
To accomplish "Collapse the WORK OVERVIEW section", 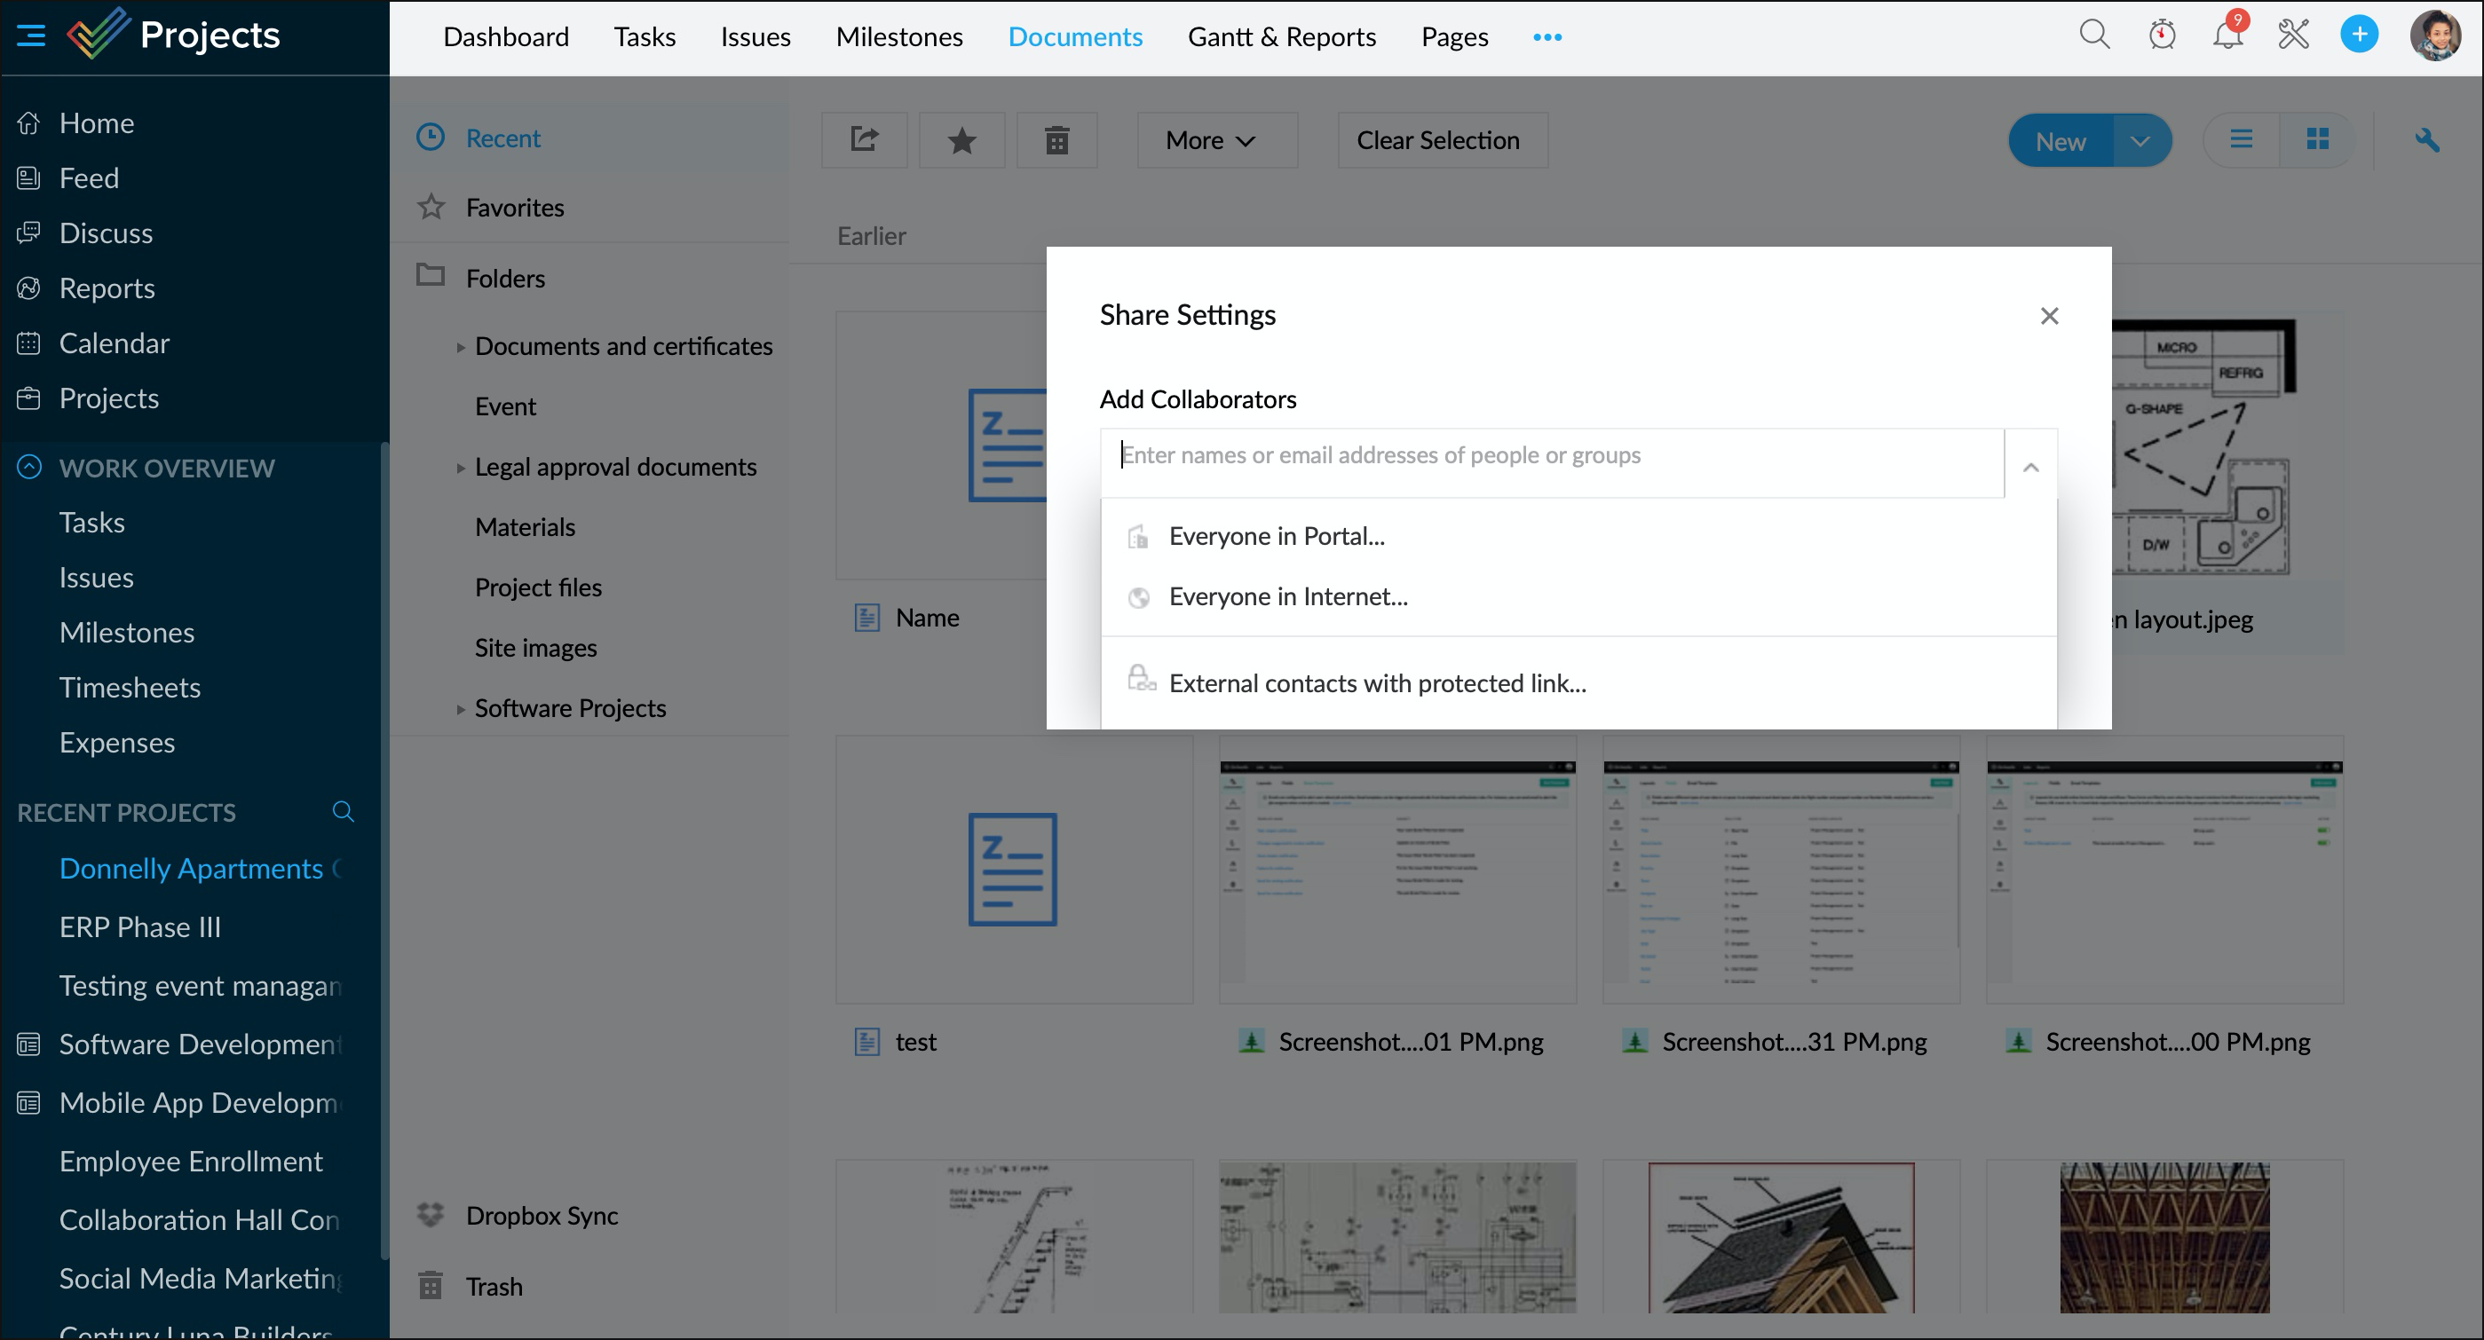I will coord(29,468).
